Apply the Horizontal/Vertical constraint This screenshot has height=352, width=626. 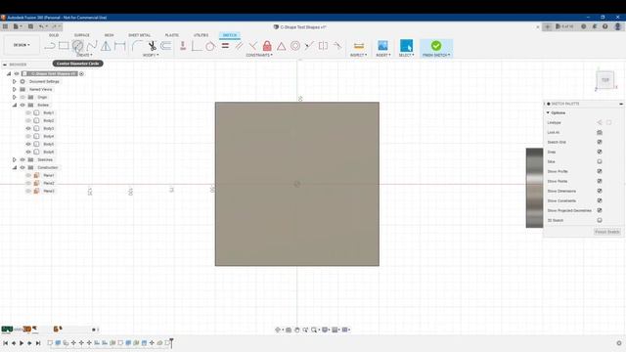183,46
